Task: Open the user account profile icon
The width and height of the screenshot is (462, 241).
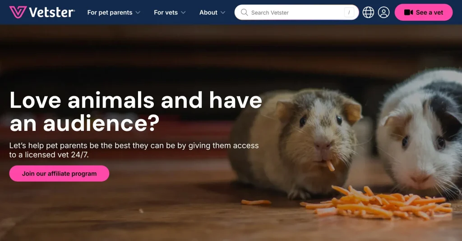Action: click(383, 12)
